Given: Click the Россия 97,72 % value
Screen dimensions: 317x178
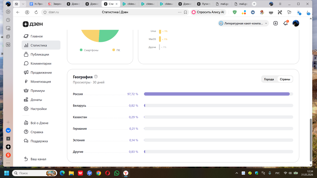Looking at the screenshot, I should [133, 94].
